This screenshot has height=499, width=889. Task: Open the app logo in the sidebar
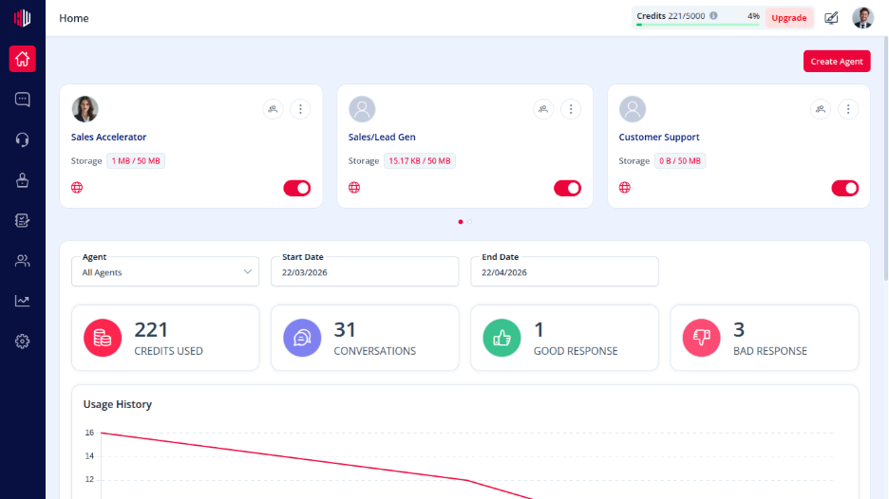click(22, 18)
